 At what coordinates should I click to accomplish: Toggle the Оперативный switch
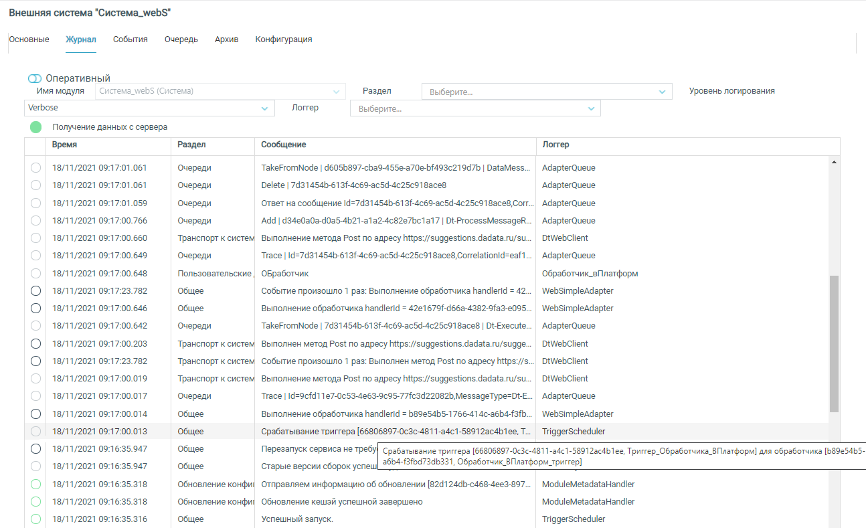(34, 79)
